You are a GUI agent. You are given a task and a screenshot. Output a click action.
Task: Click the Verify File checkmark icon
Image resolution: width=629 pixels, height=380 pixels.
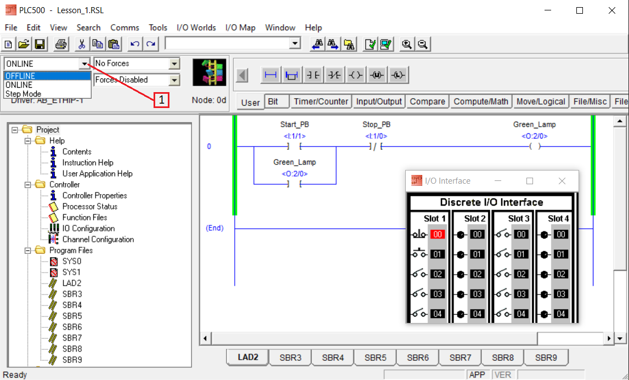370,44
